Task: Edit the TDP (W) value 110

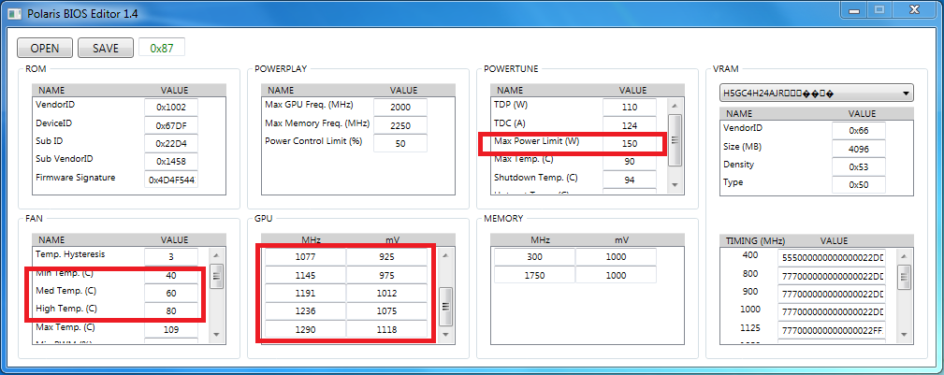Action: point(629,108)
